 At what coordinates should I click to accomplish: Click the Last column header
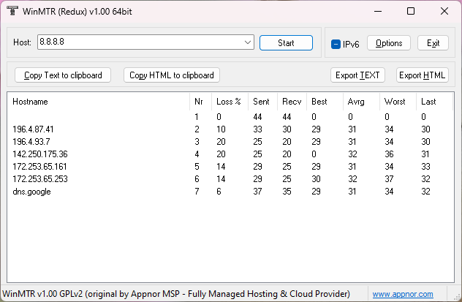435,102
